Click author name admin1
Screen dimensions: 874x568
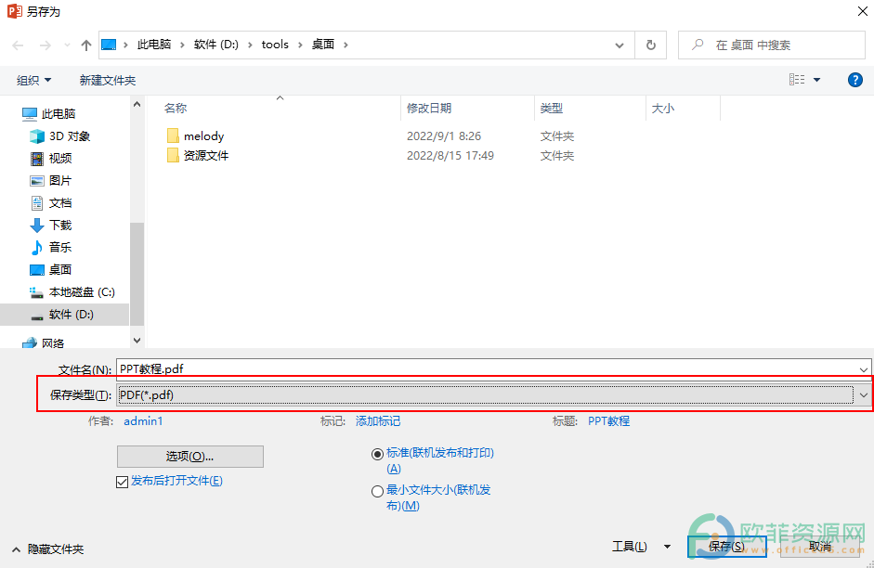[x=143, y=421]
